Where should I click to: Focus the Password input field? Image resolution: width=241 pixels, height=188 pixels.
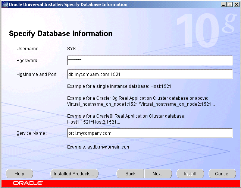click(150, 60)
